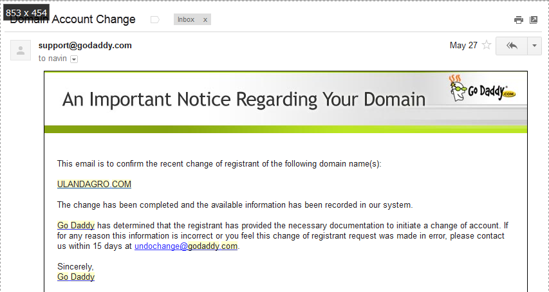The width and height of the screenshot is (549, 292).
Task: Click the Go Daddy logo image
Action: click(x=482, y=90)
